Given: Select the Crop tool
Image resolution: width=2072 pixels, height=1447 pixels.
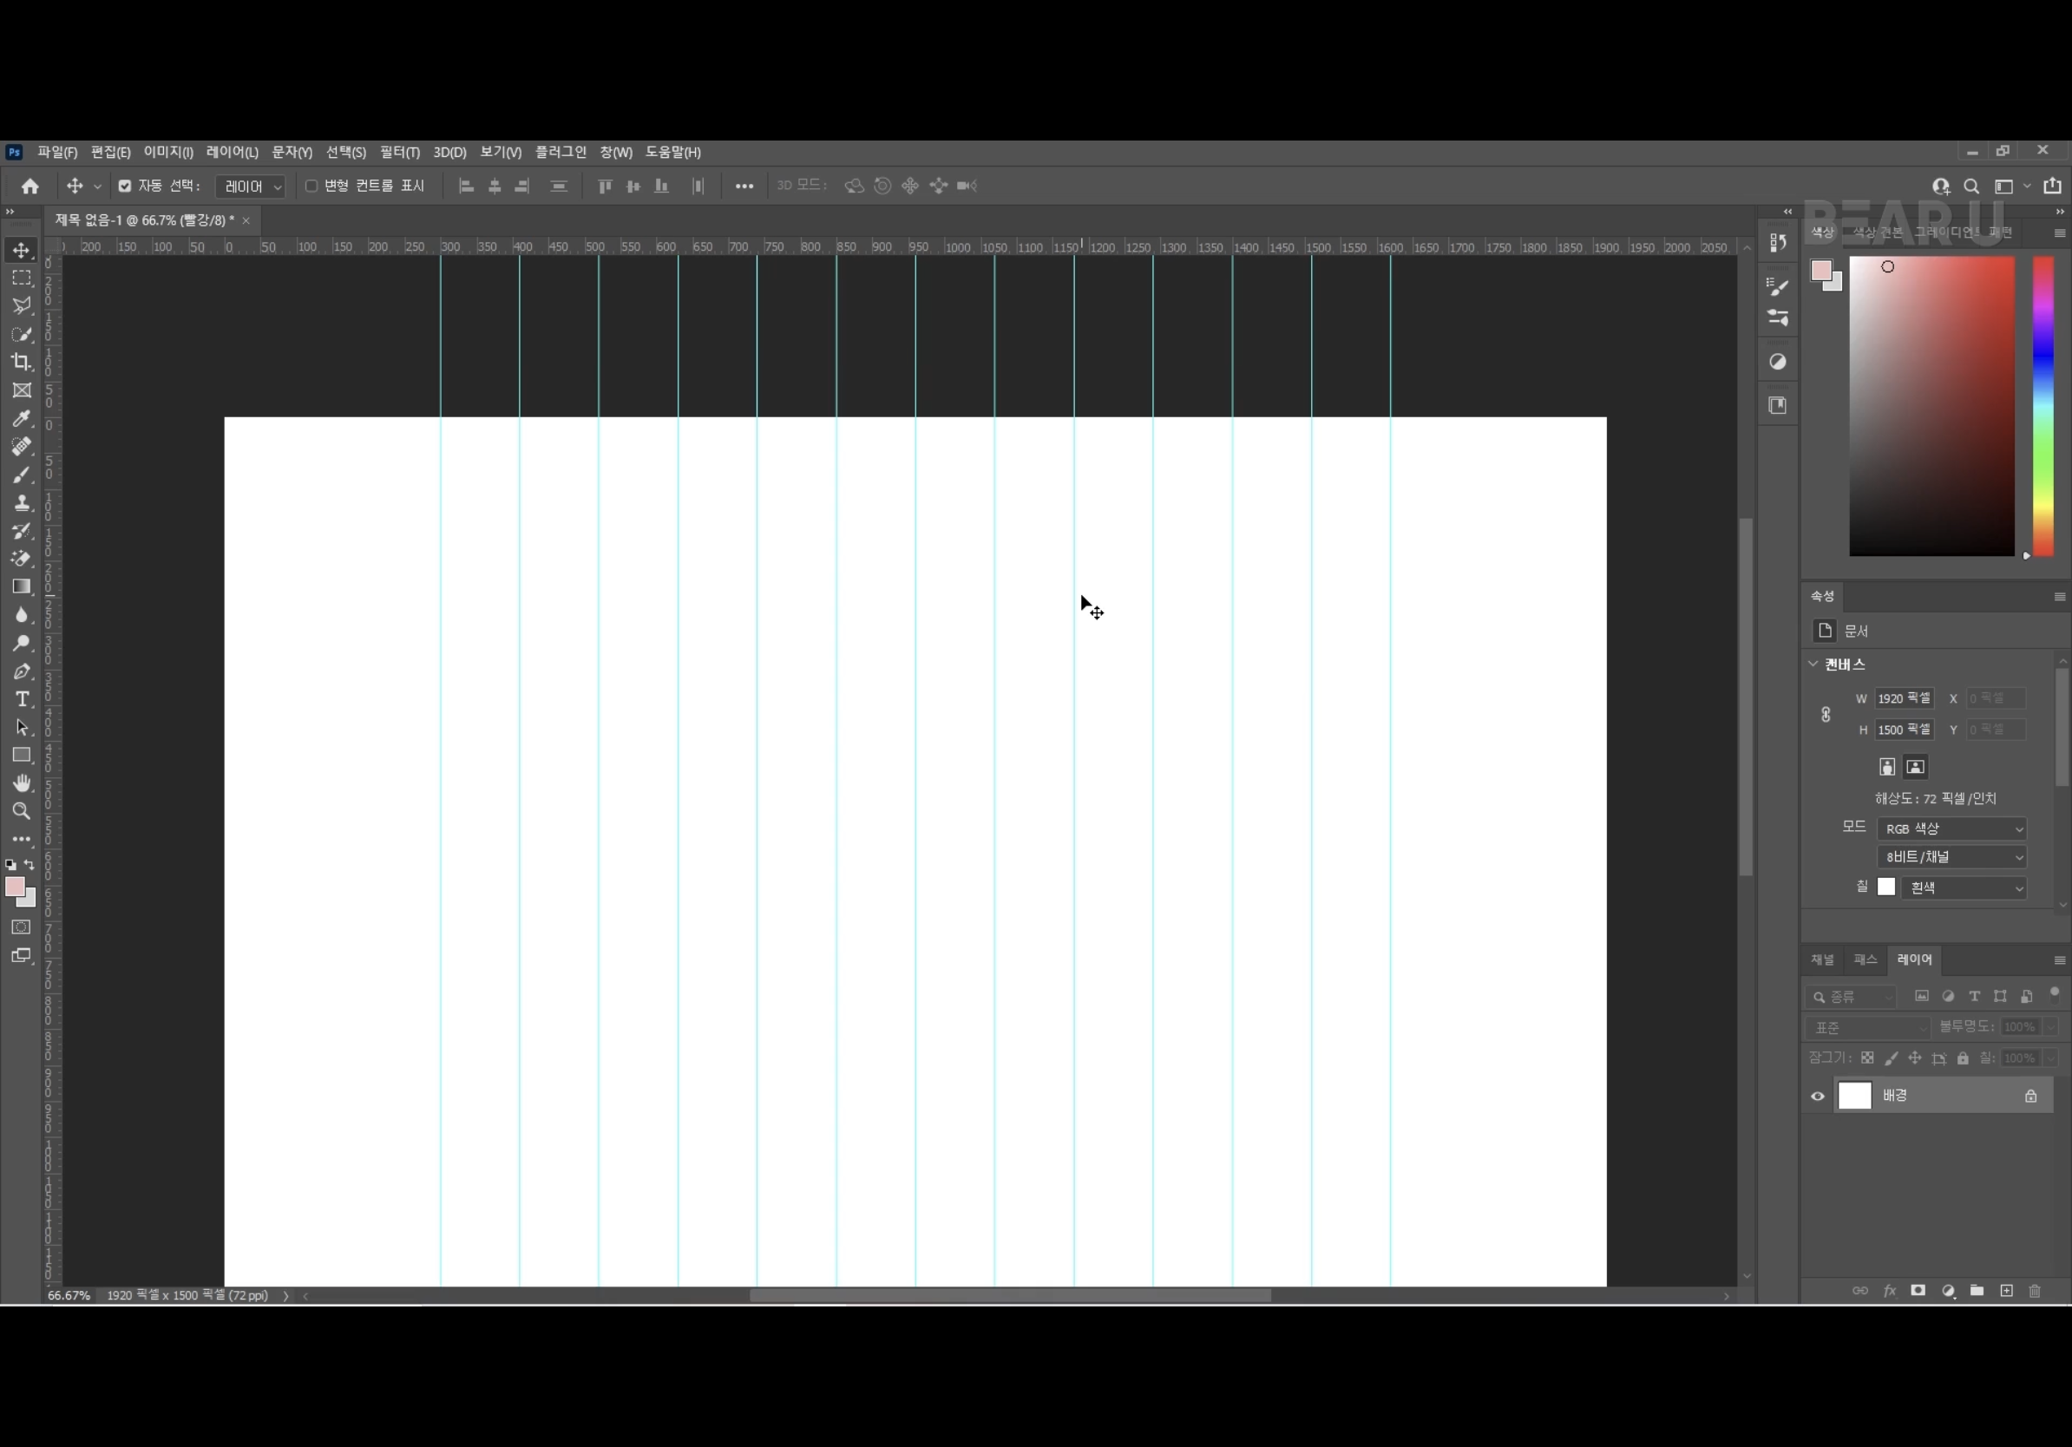Looking at the screenshot, I should pyautogui.click(x=22, y=362).
